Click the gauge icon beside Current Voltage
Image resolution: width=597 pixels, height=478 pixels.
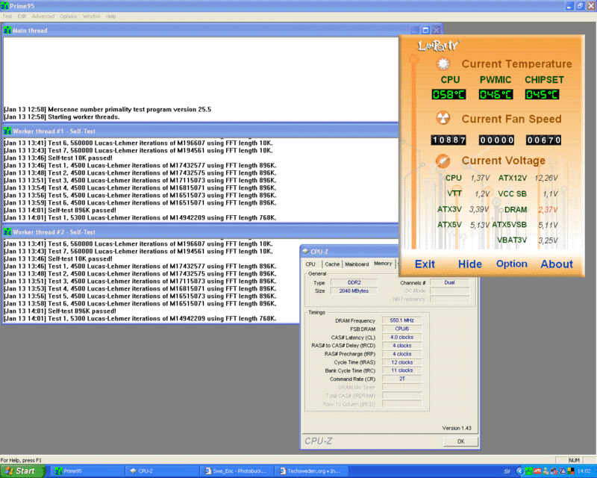[443, 161]
